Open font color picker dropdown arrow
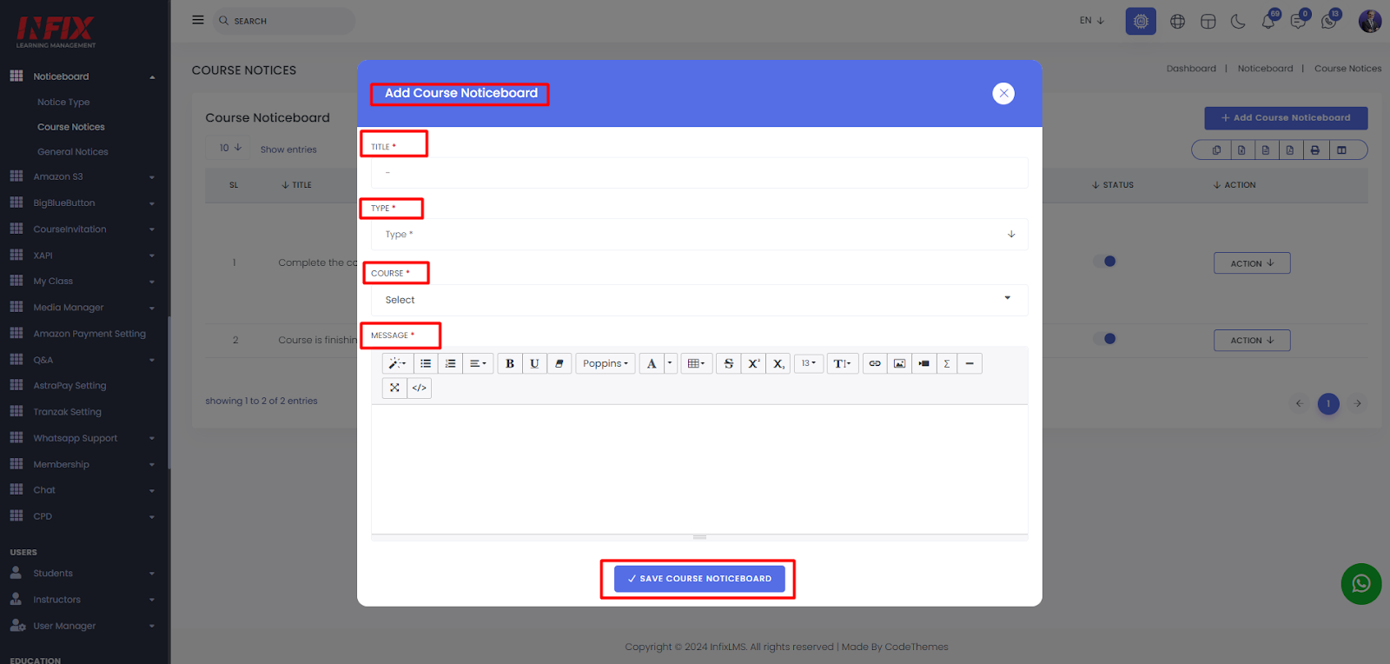The height and width of the screenshot is (664, 1390). pyautogui.click(x=670, y=363)
